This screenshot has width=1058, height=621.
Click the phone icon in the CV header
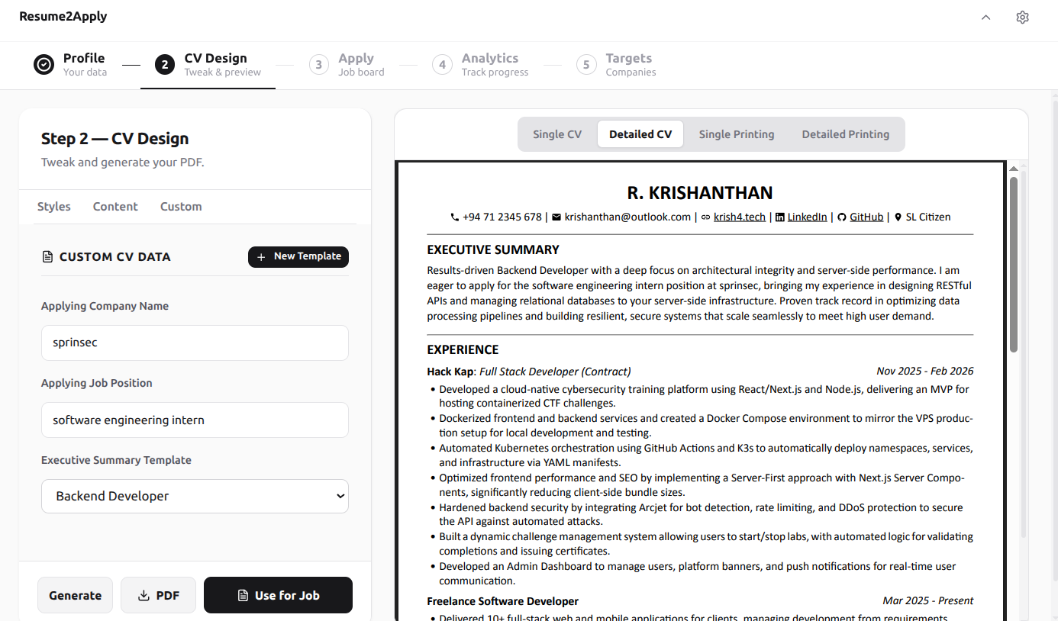coord(455,217)
